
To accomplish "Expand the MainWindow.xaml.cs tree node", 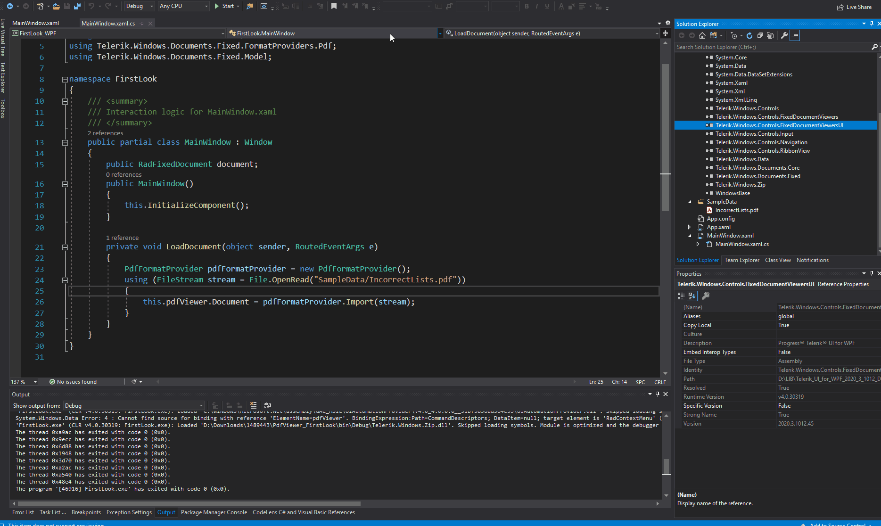I will 698,244.
